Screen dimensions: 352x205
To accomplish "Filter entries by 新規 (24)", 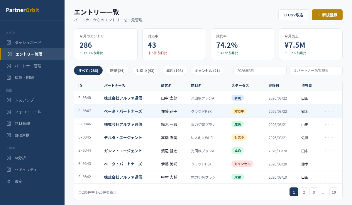I will coord(117,71).
